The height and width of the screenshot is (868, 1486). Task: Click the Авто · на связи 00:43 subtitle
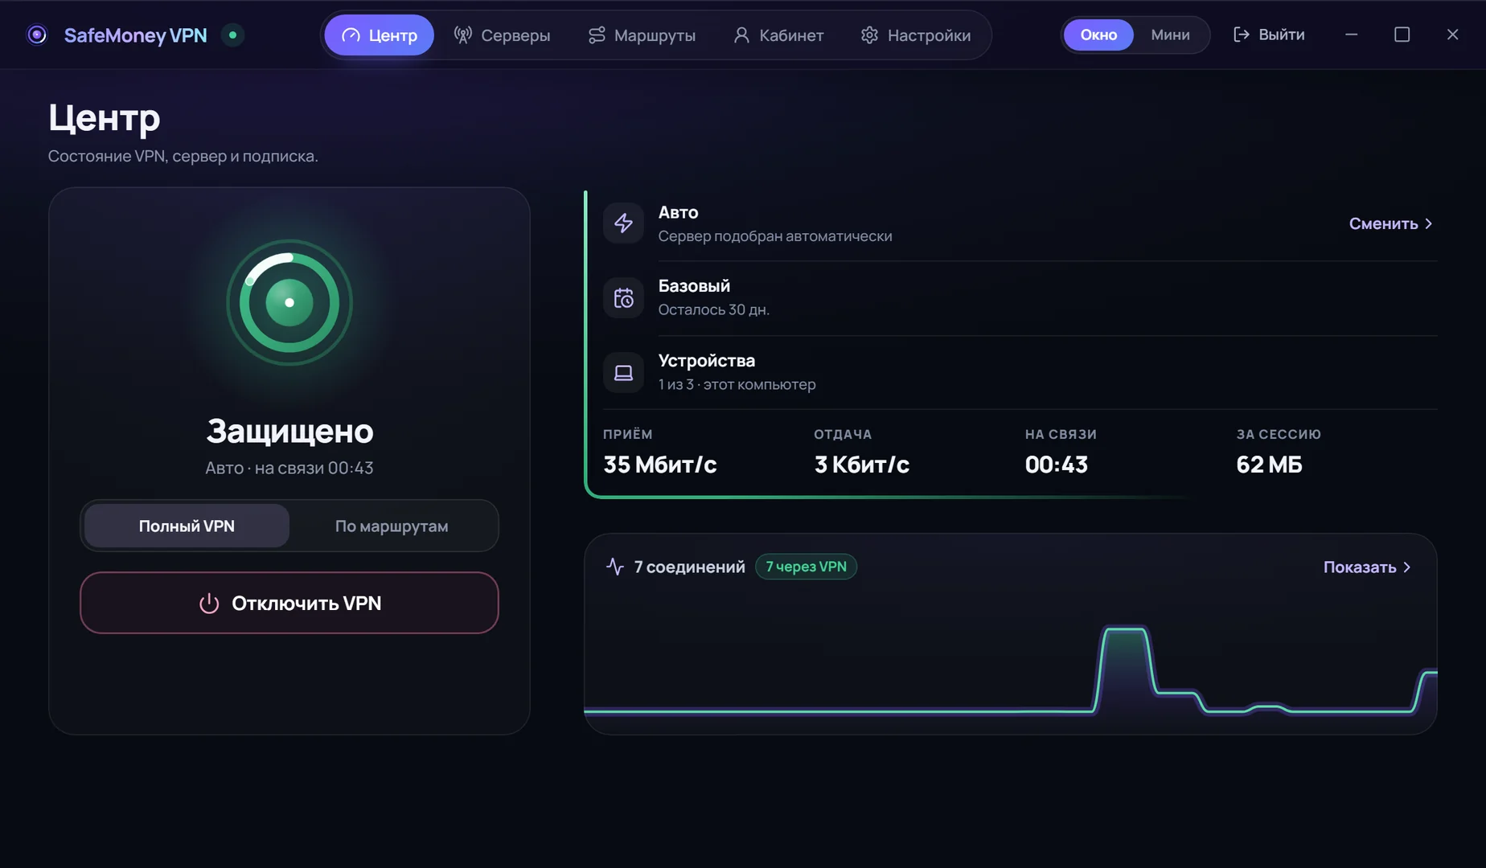(x=289, y=468)
